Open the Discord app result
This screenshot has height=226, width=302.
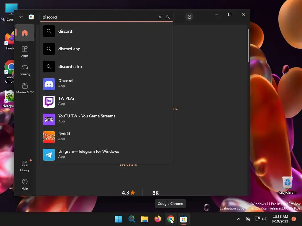106,84
